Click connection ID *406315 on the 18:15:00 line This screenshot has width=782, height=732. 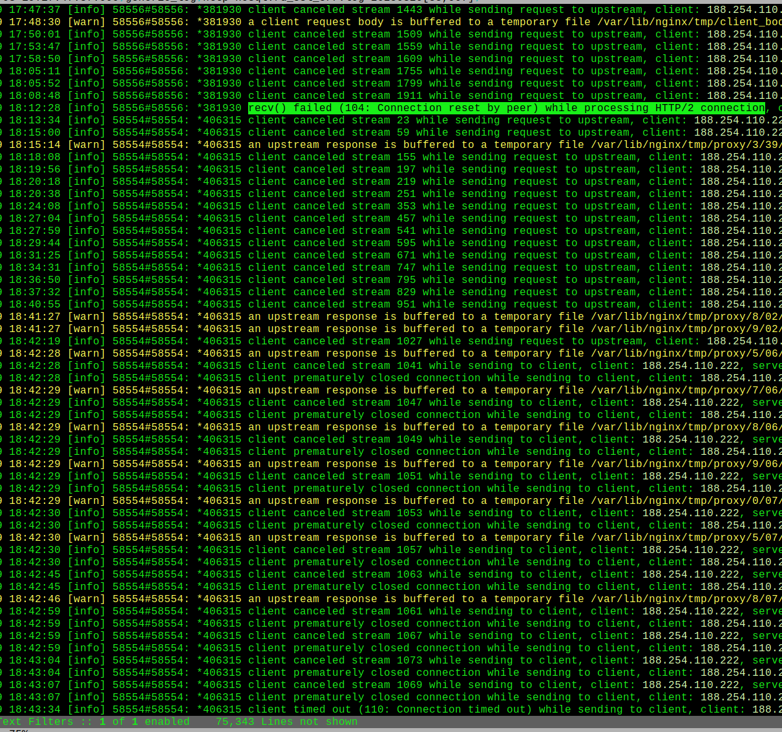coord(219,132)
